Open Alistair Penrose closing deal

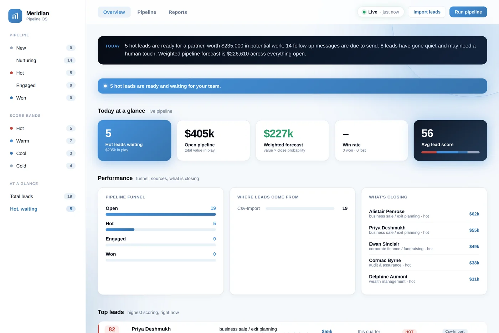[x=424, y=214]
